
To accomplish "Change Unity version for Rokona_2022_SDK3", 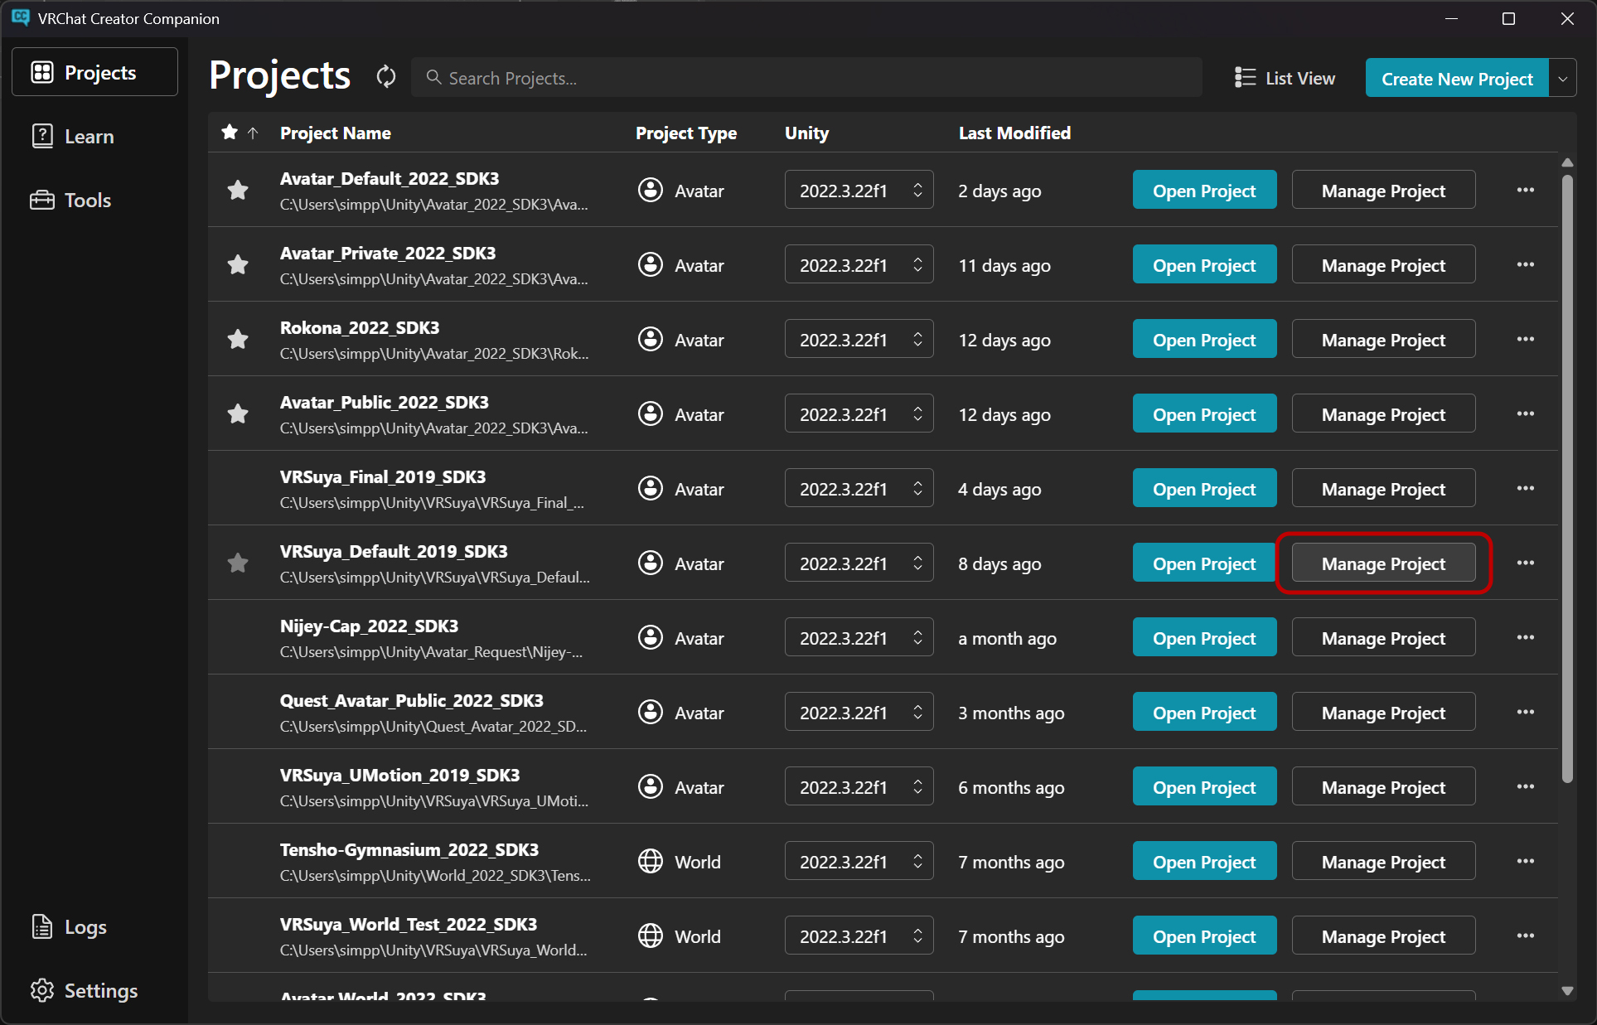I will 859,339.
